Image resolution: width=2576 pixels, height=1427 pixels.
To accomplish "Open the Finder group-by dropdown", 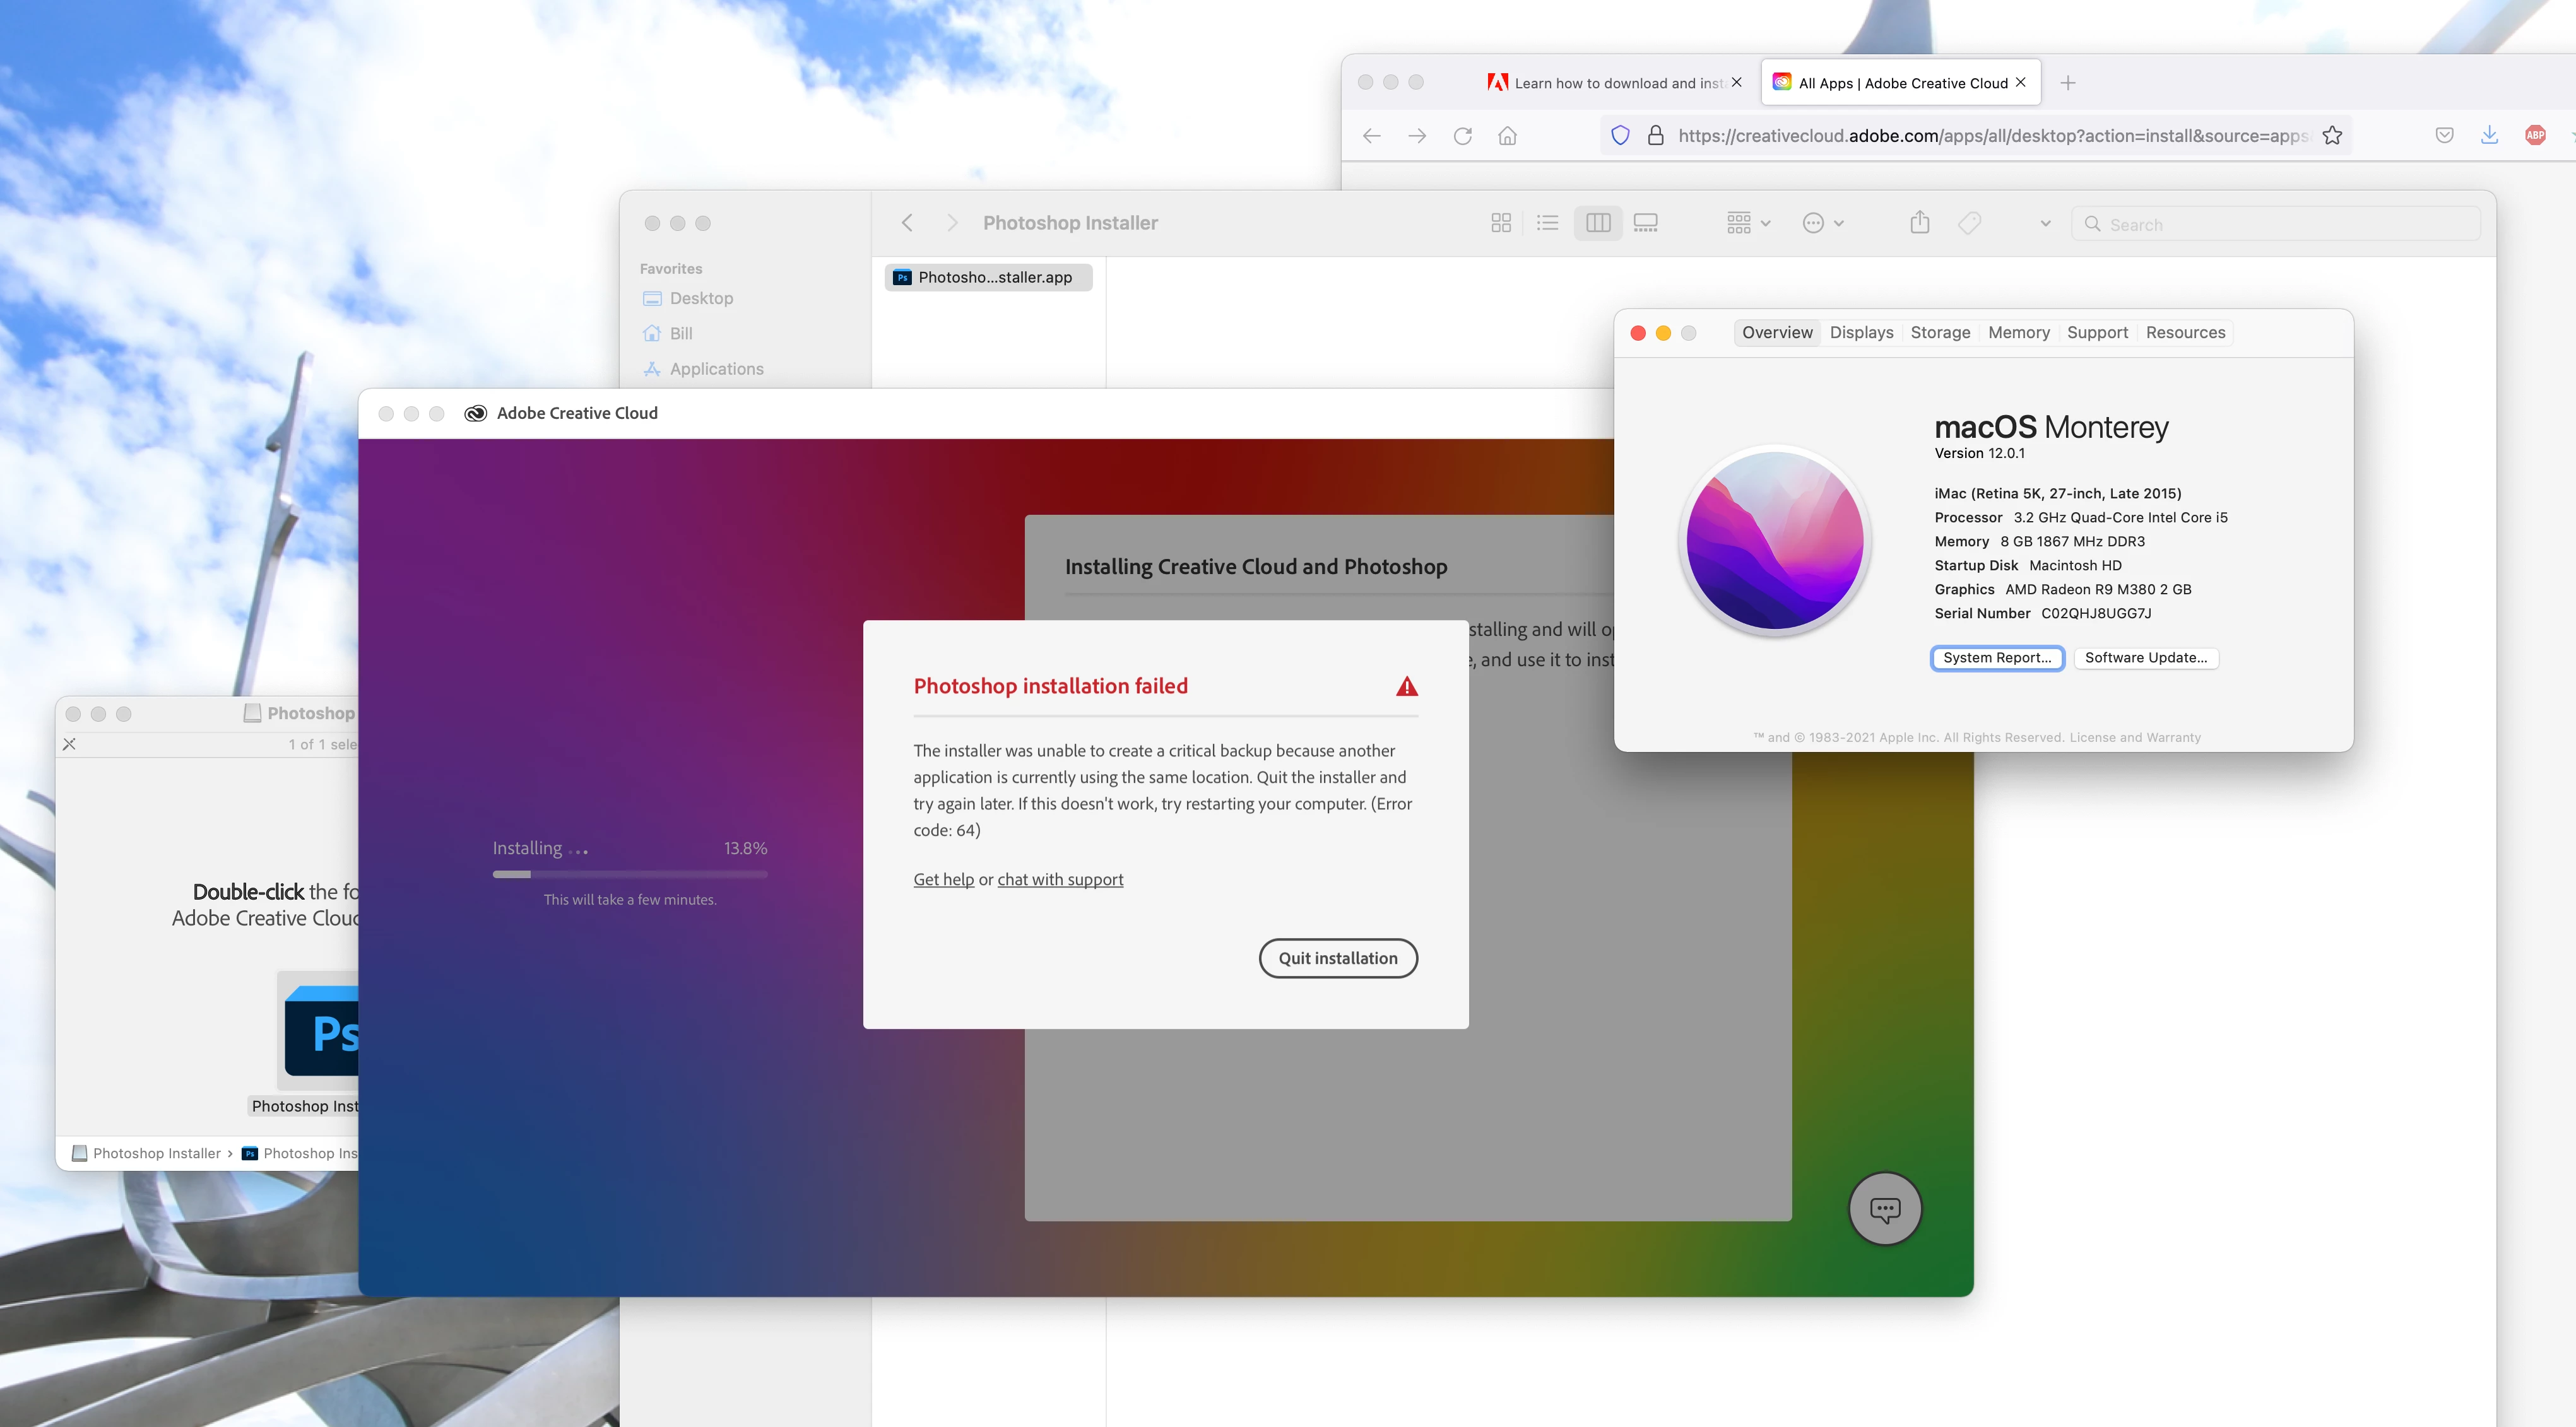I will click(x=1748, y=223).
